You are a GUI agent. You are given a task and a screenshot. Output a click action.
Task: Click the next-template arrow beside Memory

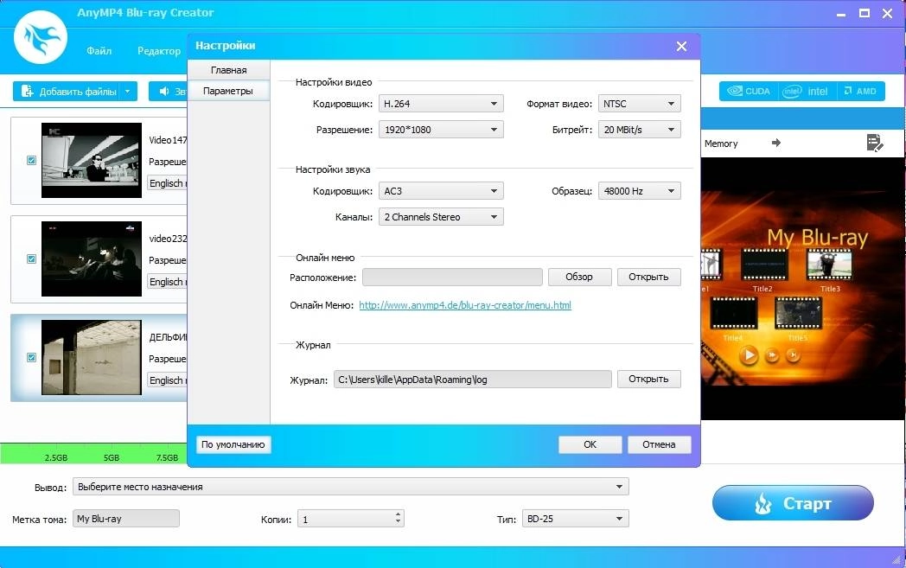[776, 143]
